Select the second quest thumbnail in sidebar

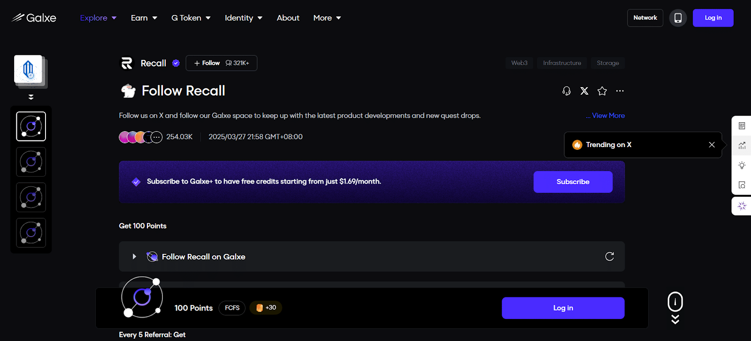pyautogui.click(x=31, y=162)
